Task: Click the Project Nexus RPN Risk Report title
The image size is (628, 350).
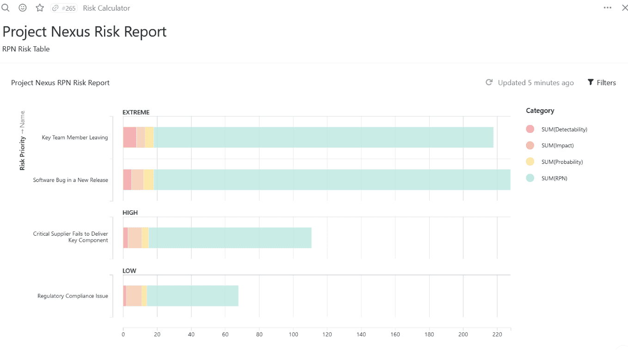Action: pos(60,82)
